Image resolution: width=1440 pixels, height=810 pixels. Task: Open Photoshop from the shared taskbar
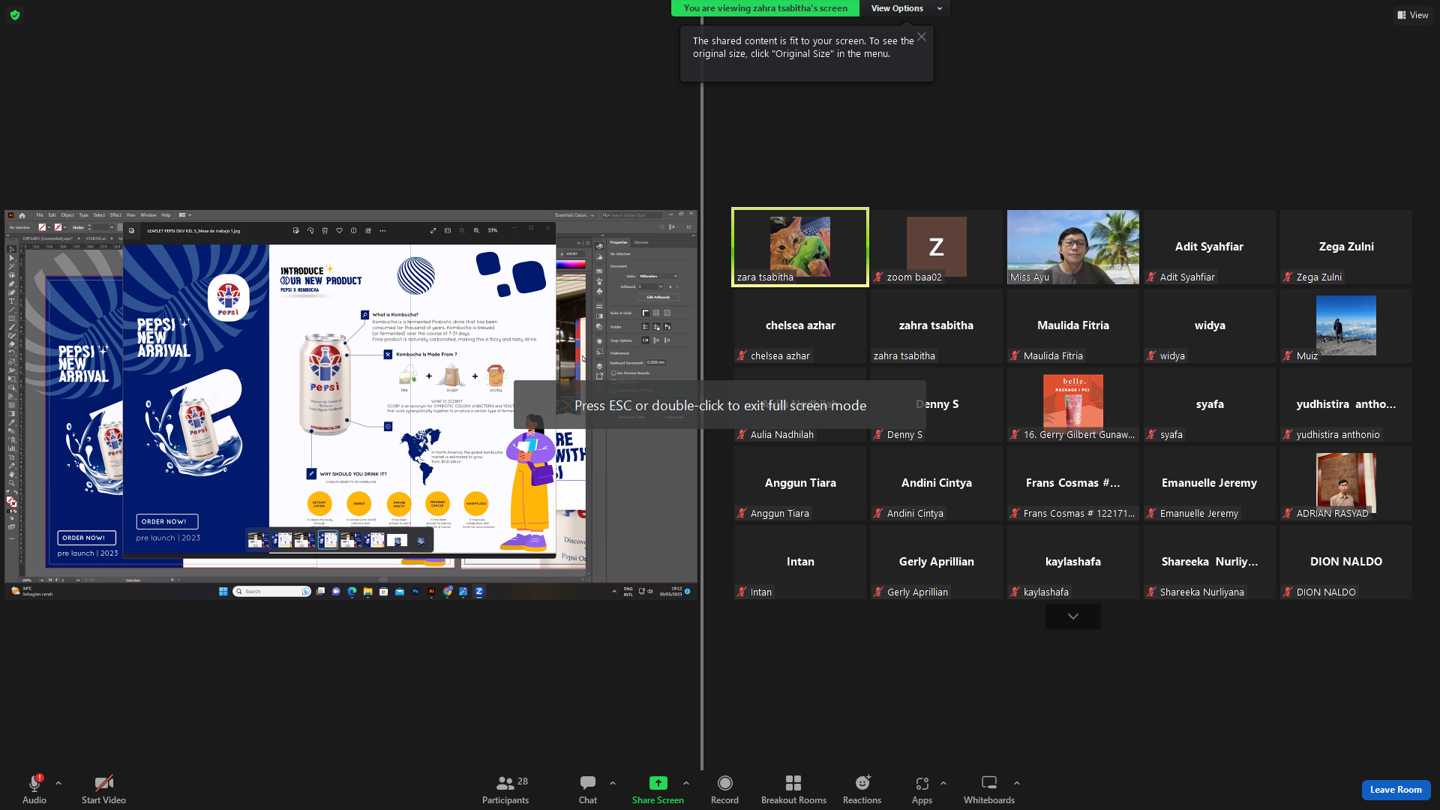(415, 592)
